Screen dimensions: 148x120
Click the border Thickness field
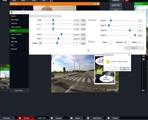[x=126, y=42]
